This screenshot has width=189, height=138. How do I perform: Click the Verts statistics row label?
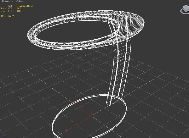click(3, 11)
